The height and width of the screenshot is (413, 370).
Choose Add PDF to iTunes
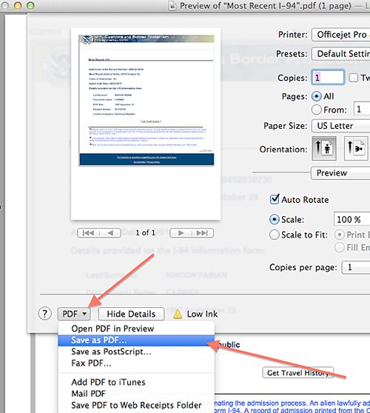point(136,382)
